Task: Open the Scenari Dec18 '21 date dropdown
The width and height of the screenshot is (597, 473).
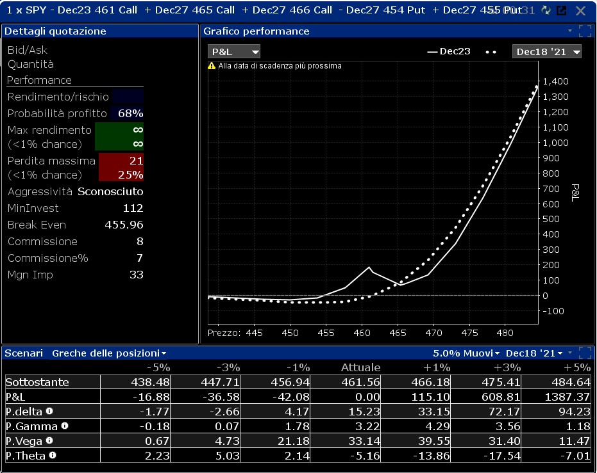Action: [x=534, y=353]
